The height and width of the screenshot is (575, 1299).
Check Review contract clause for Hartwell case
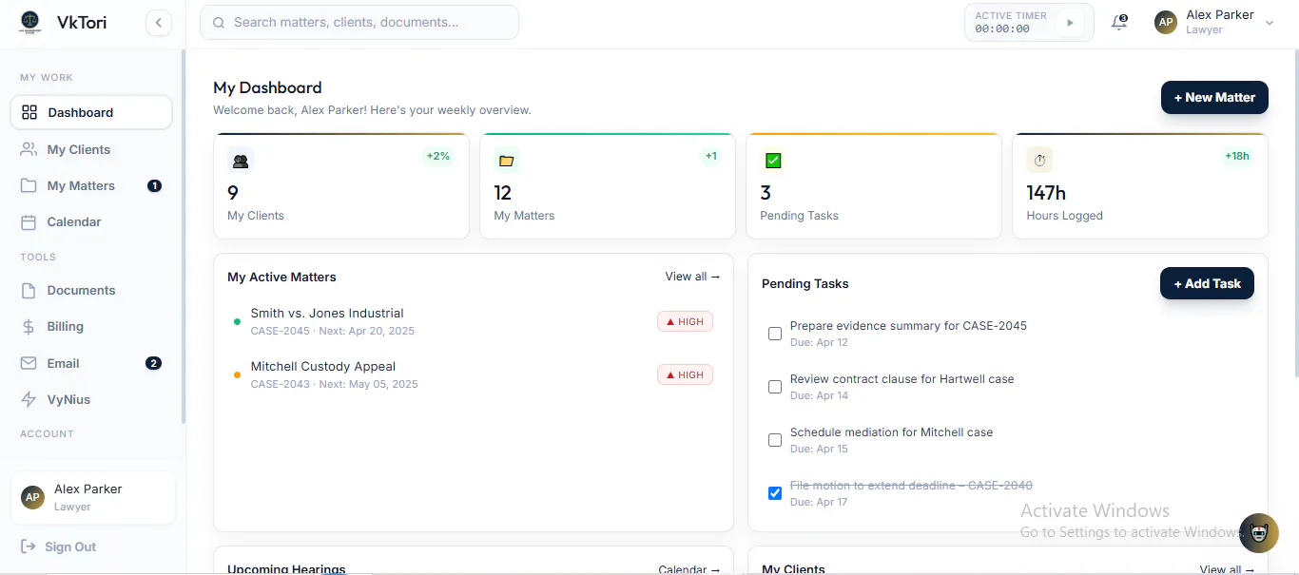775,387
